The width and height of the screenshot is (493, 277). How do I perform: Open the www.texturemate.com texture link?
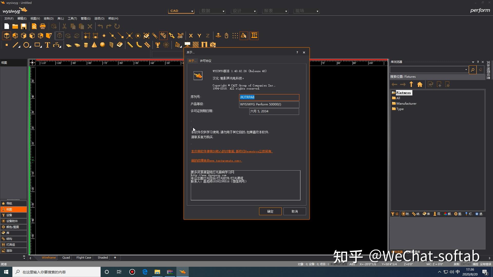225,161
